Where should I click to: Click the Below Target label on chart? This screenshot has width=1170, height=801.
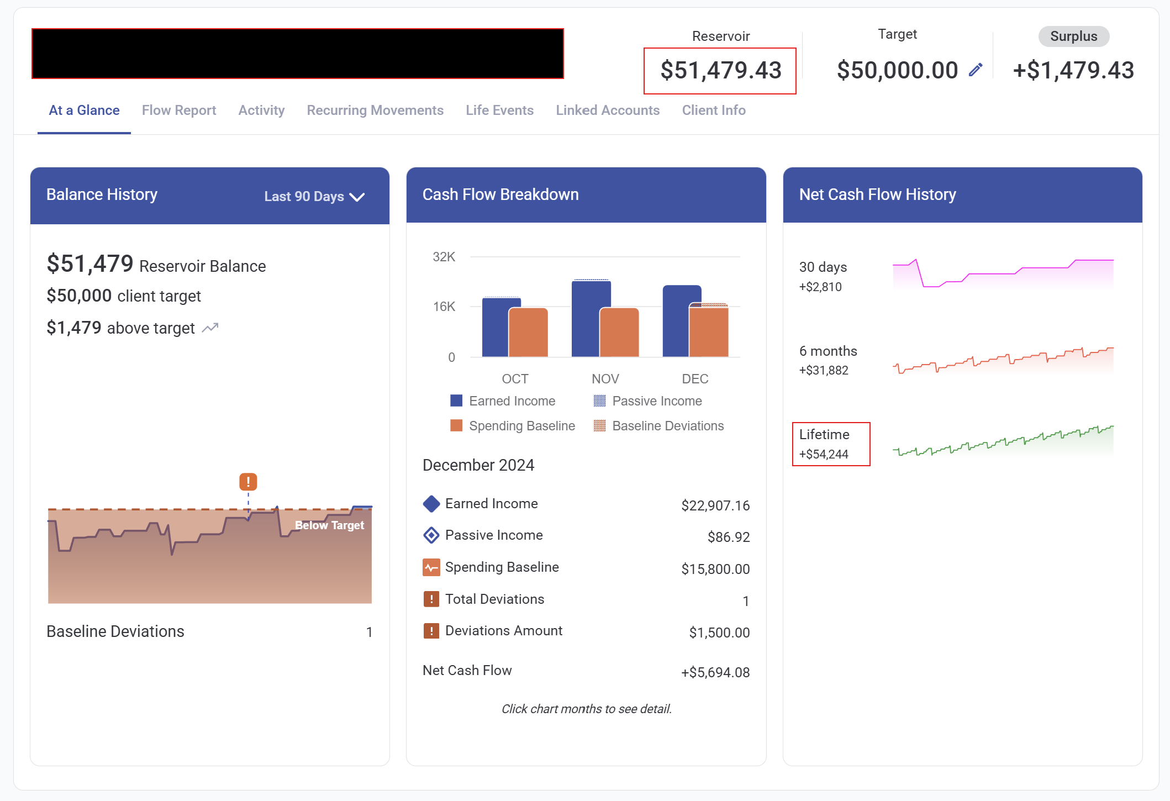tap(330, 525)
